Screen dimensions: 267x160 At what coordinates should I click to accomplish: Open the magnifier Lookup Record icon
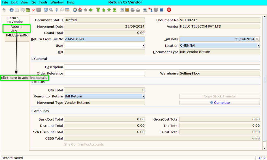coord(51,10)
